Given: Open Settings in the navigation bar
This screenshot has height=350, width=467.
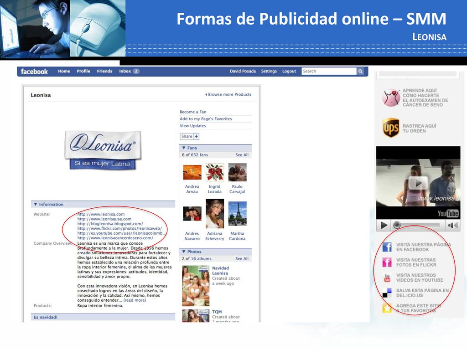Looking at the screenshot, I should (x=269, y=72).
